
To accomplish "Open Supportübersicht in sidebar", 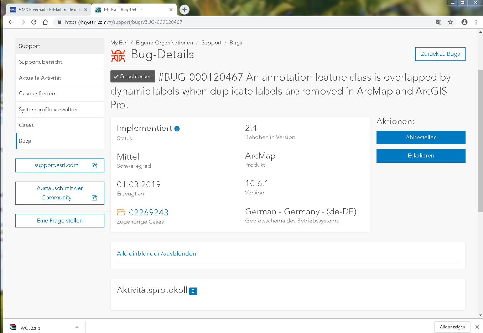I will pos(60,62).
